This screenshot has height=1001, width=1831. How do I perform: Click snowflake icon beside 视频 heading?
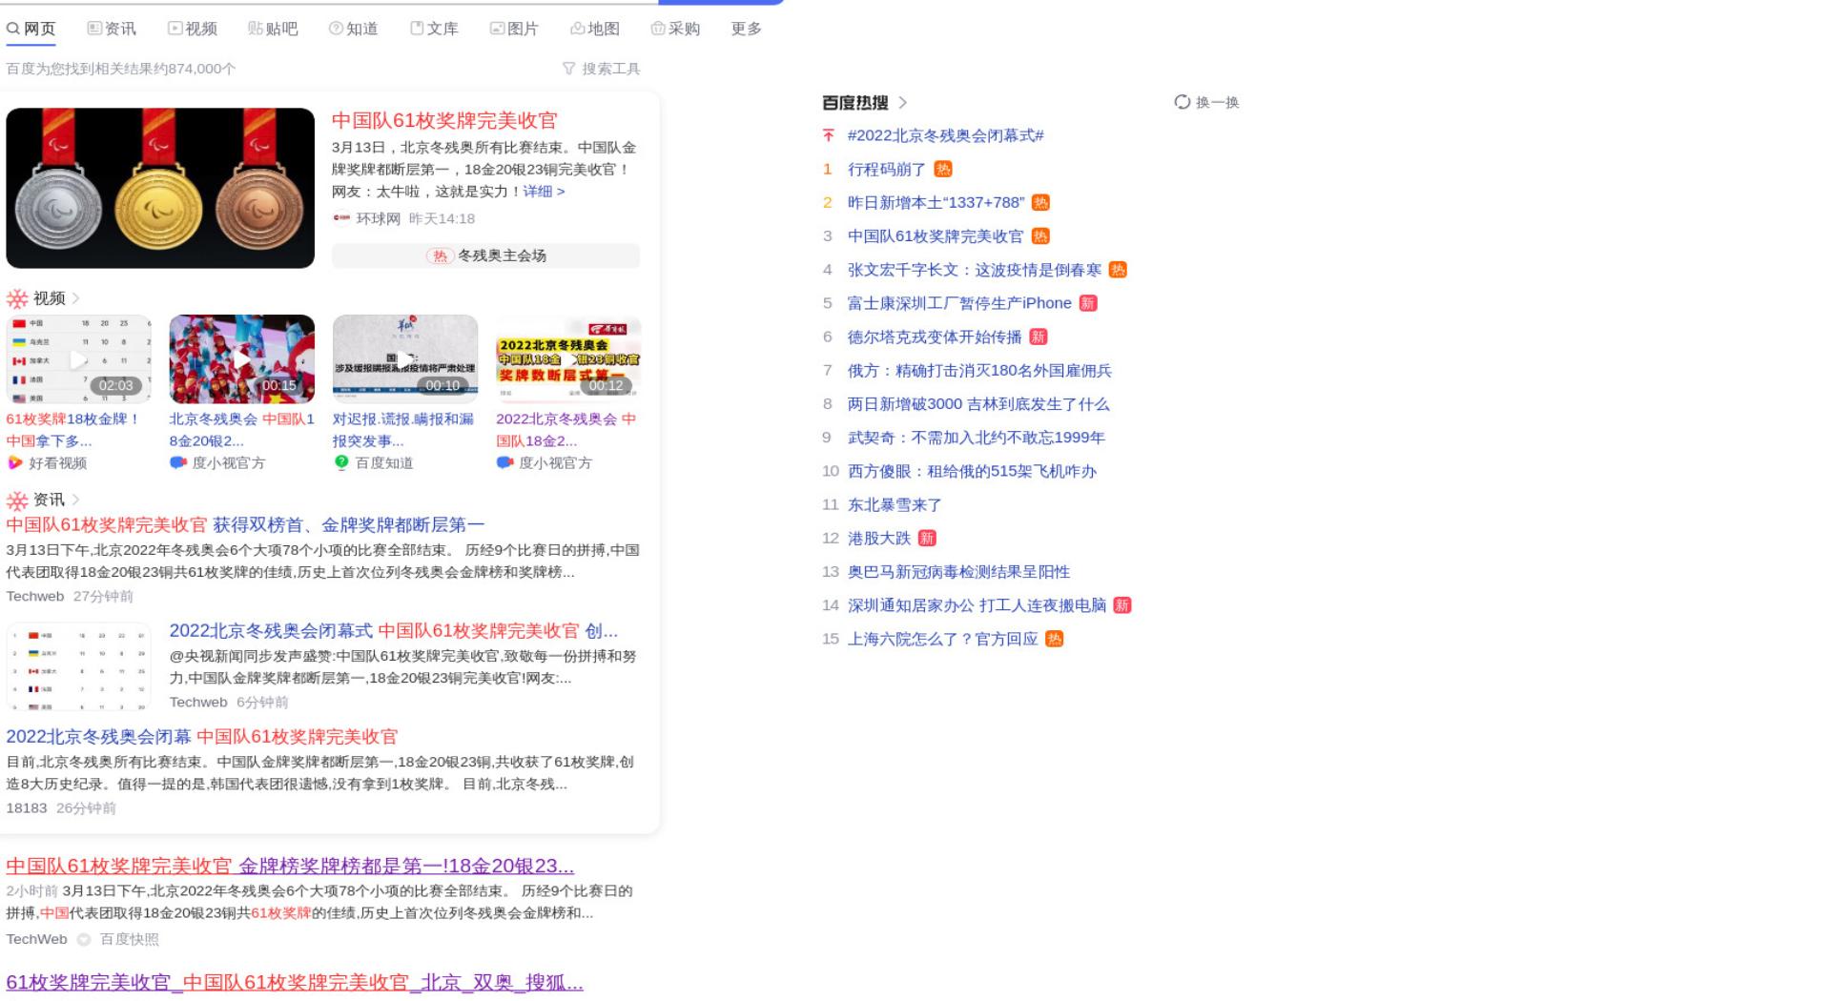coord(17,299)
